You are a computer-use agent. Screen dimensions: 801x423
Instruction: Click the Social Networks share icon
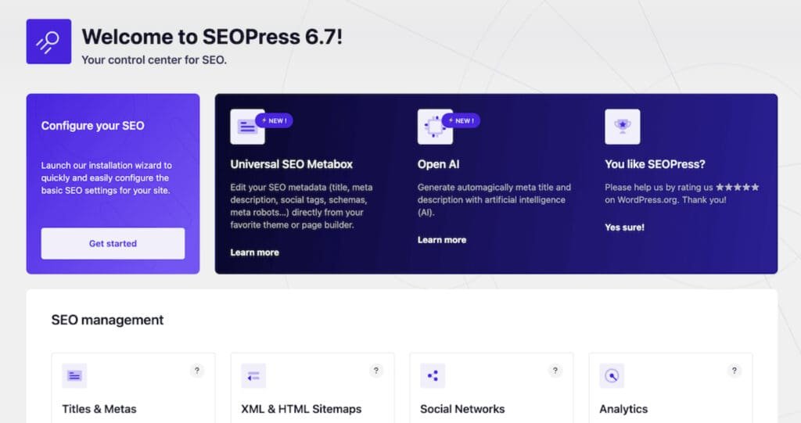point(433,376)
